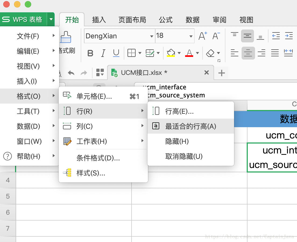Choose 条件格式(D)... menu entry
Viewport: 297px width, 242px height.
pyautogui.click(x=103, y=158)
